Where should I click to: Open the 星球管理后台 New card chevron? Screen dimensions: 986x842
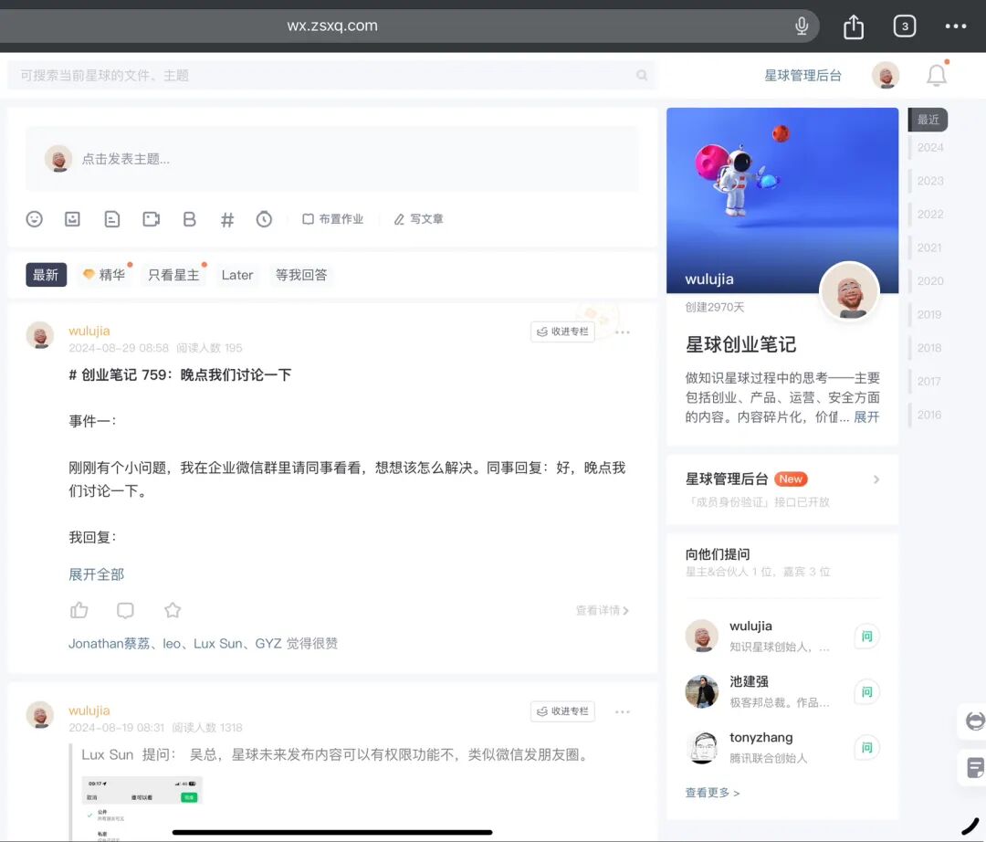click(876, 479)
